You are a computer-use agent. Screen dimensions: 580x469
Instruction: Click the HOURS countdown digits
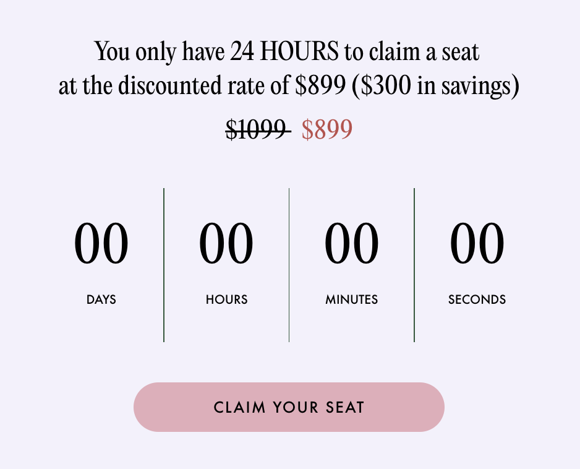(226, 243)
